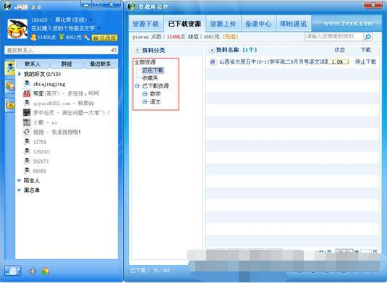The image size is (387, 283).
Task: Select the 群组 tab in contacts
Action: click(x=67, y=64)
